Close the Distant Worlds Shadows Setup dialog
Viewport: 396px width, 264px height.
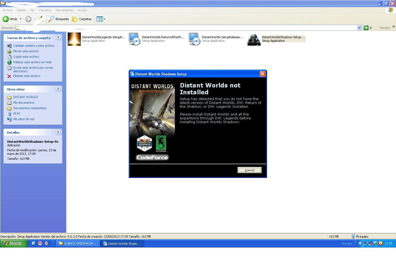point(263,74)
